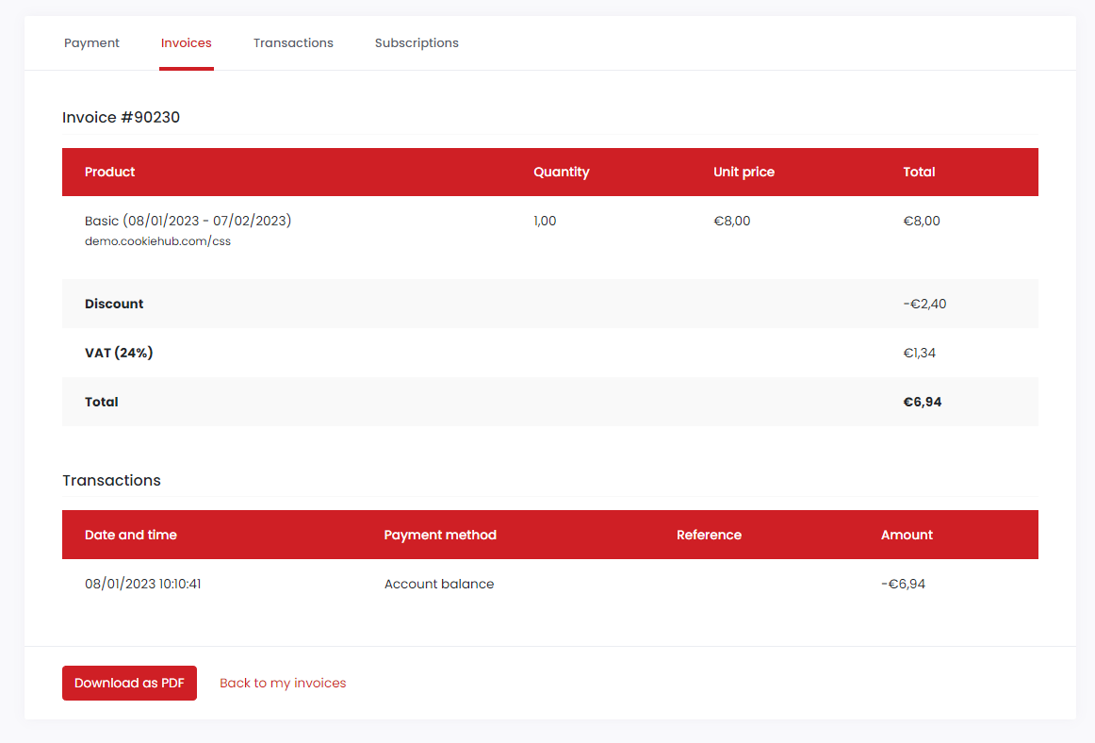Select the Invoices tab
The image size is (1095, 743).
pos(186,42)
